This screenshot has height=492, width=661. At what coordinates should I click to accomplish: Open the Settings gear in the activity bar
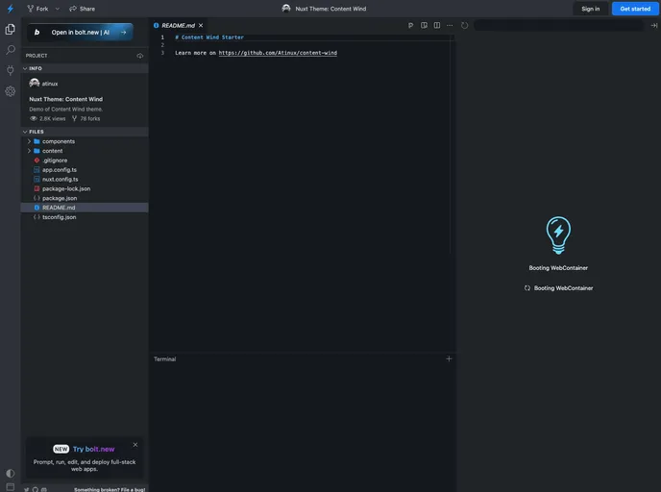click(11, 91)
